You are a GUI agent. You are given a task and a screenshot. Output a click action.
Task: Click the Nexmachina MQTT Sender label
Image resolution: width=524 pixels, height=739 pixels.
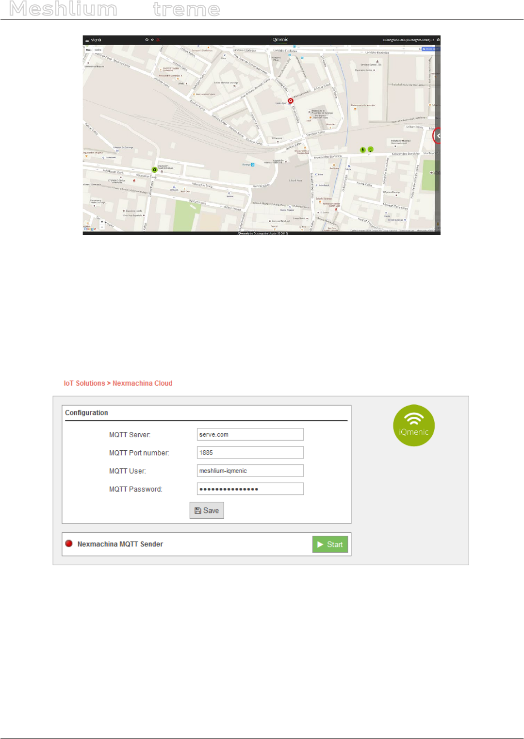[120, 544]
